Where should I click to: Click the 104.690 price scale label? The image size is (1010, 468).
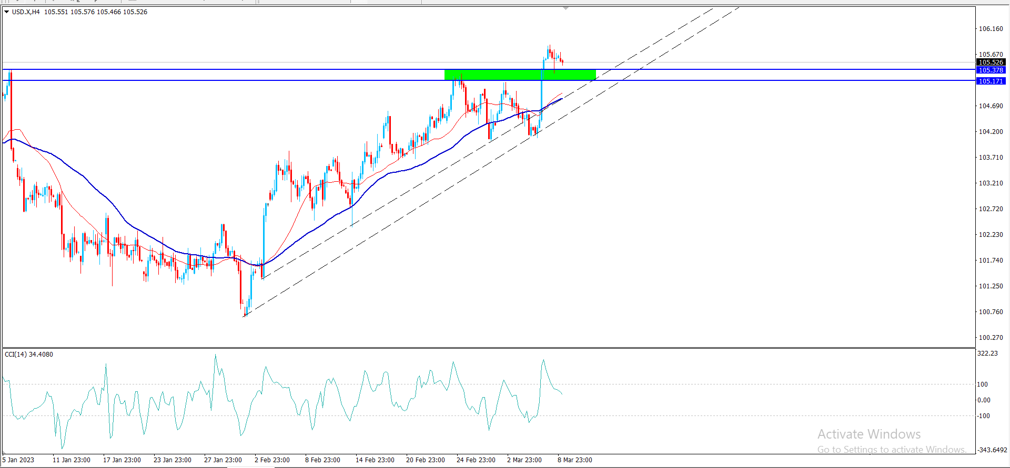point(991,106)
